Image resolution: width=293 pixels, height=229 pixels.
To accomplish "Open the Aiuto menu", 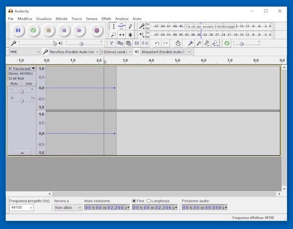I will click(137, 19).
